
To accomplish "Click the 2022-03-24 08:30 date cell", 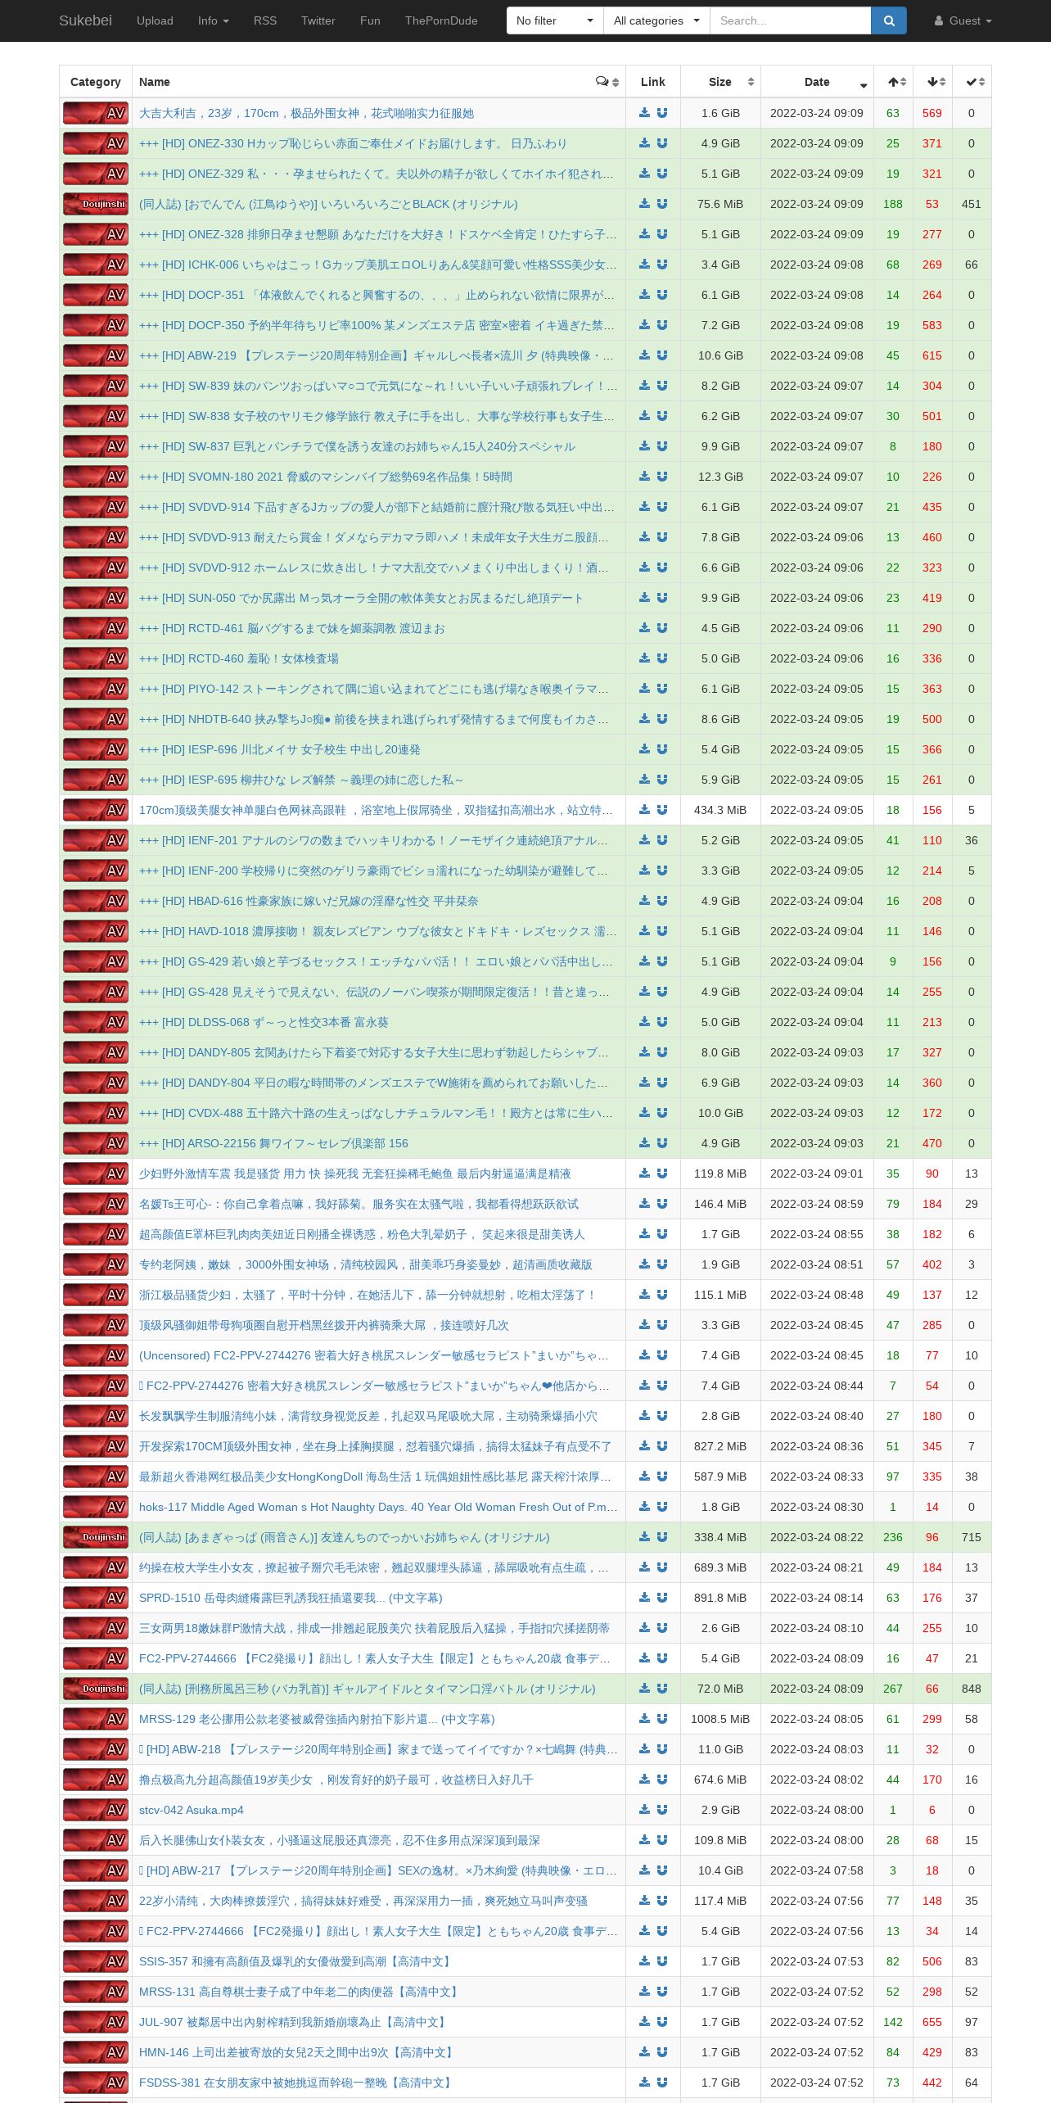I will [817, 1507].
